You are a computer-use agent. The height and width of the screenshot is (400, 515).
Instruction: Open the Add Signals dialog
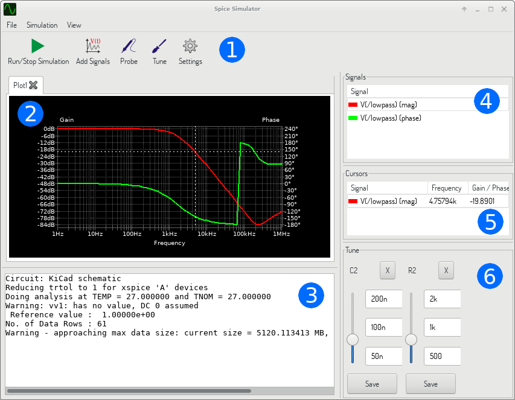coord(92,45)
